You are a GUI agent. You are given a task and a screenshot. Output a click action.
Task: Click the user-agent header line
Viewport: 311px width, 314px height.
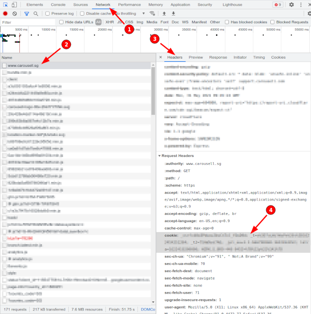(237, 311)
